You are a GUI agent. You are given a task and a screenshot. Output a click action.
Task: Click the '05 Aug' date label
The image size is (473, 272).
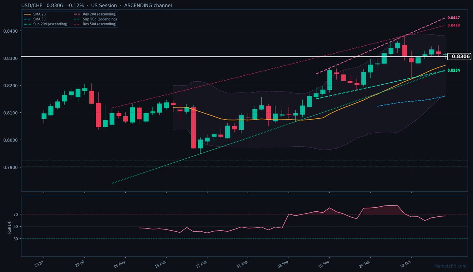pyautogui.click(x=121, y=264)
